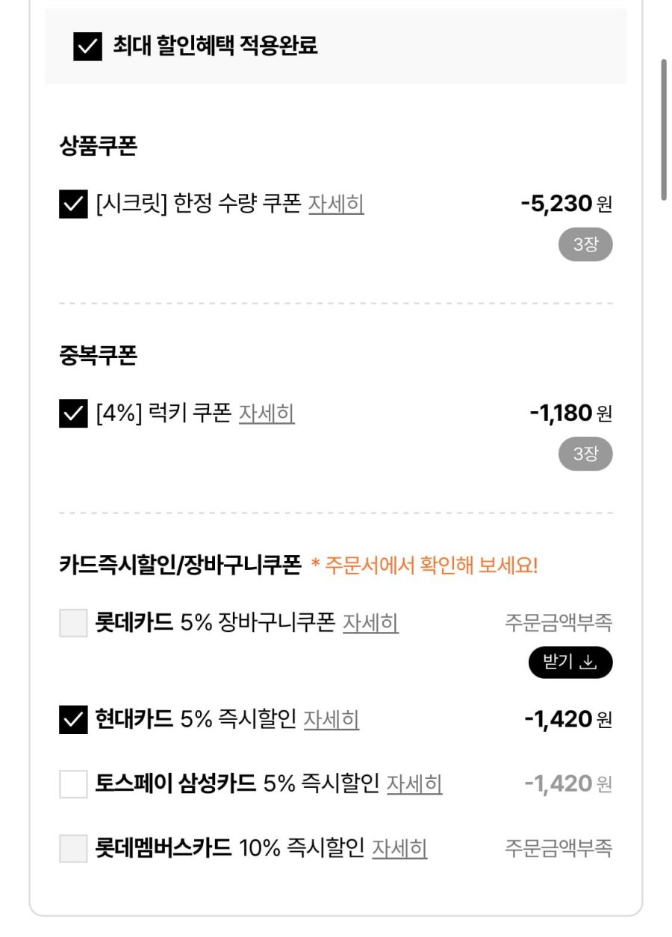Open 자세히 link for 현대카드 즉시할인
Screen dimensions: 672x937
coord(331,720)
